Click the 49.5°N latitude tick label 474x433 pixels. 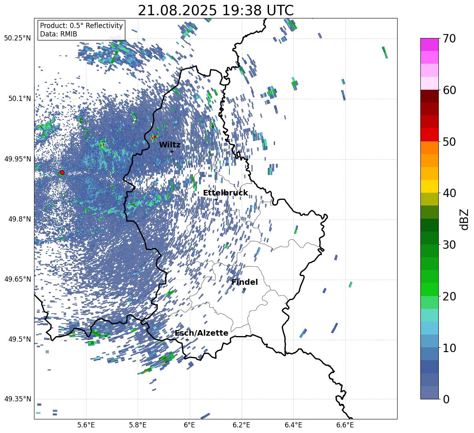click(20, 339)
